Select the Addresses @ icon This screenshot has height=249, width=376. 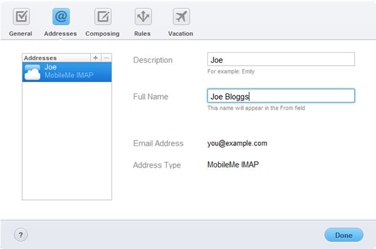pyautogui.click(x=61, y=16)
